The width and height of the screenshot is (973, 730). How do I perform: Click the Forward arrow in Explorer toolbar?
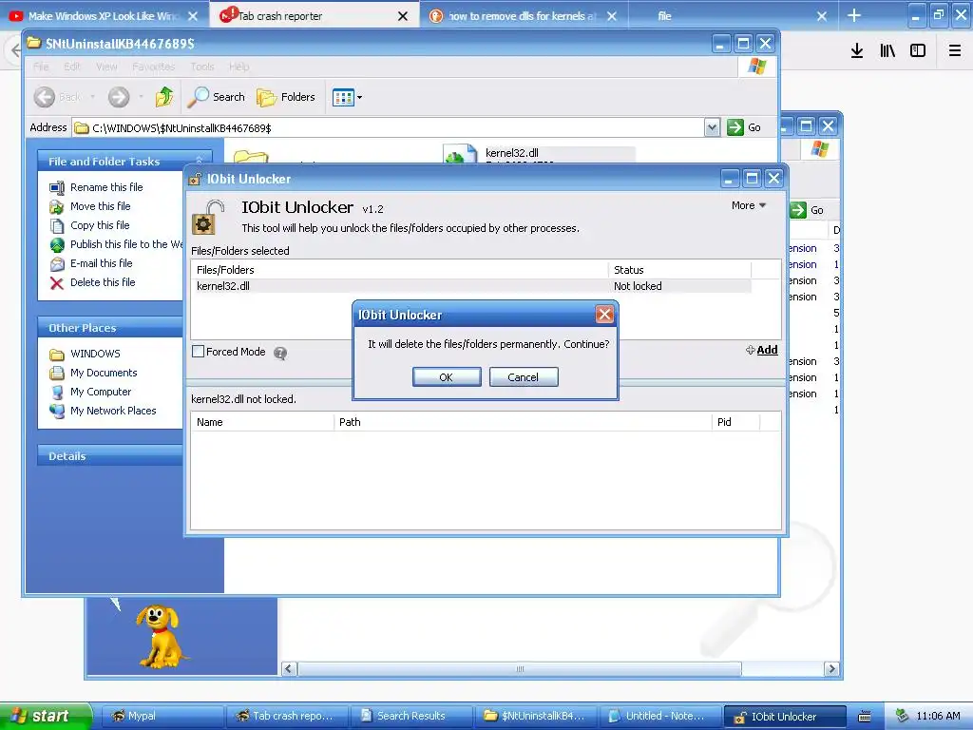[119, 97]
